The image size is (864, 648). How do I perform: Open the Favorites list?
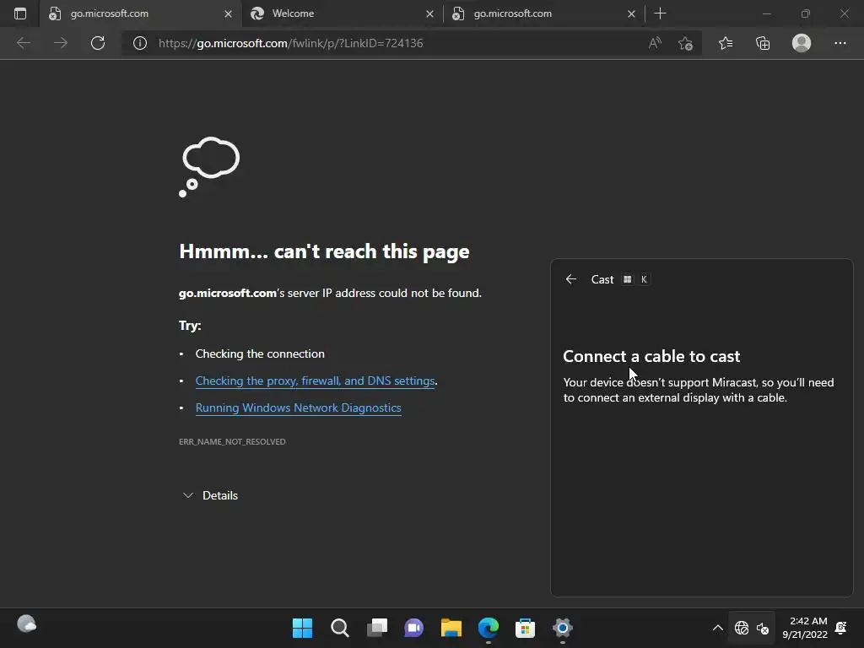pos(726,43)
